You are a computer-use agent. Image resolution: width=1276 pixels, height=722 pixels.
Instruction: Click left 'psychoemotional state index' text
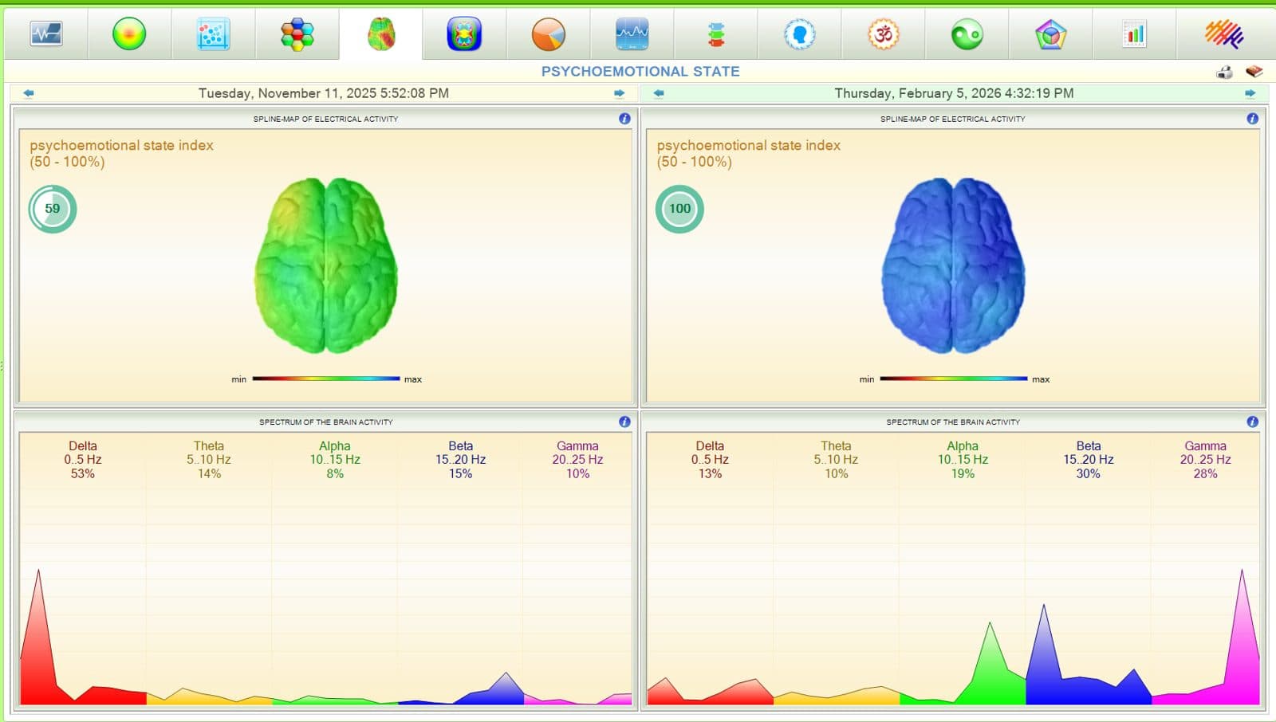121,145
